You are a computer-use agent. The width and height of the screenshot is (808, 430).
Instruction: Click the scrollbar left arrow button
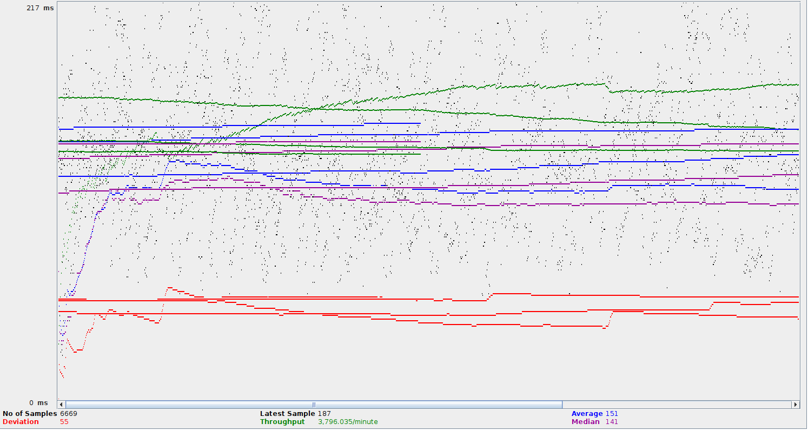pos(61,405)
